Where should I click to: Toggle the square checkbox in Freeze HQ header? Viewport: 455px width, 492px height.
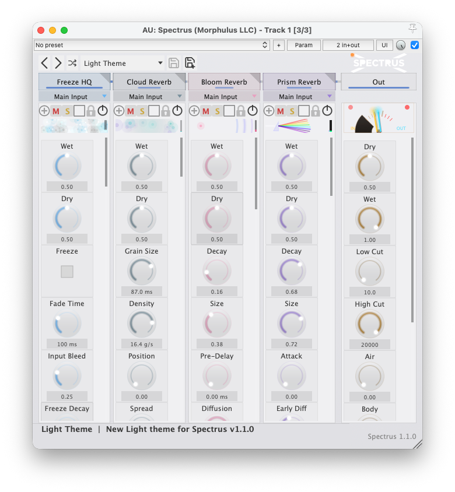point(79,111)
